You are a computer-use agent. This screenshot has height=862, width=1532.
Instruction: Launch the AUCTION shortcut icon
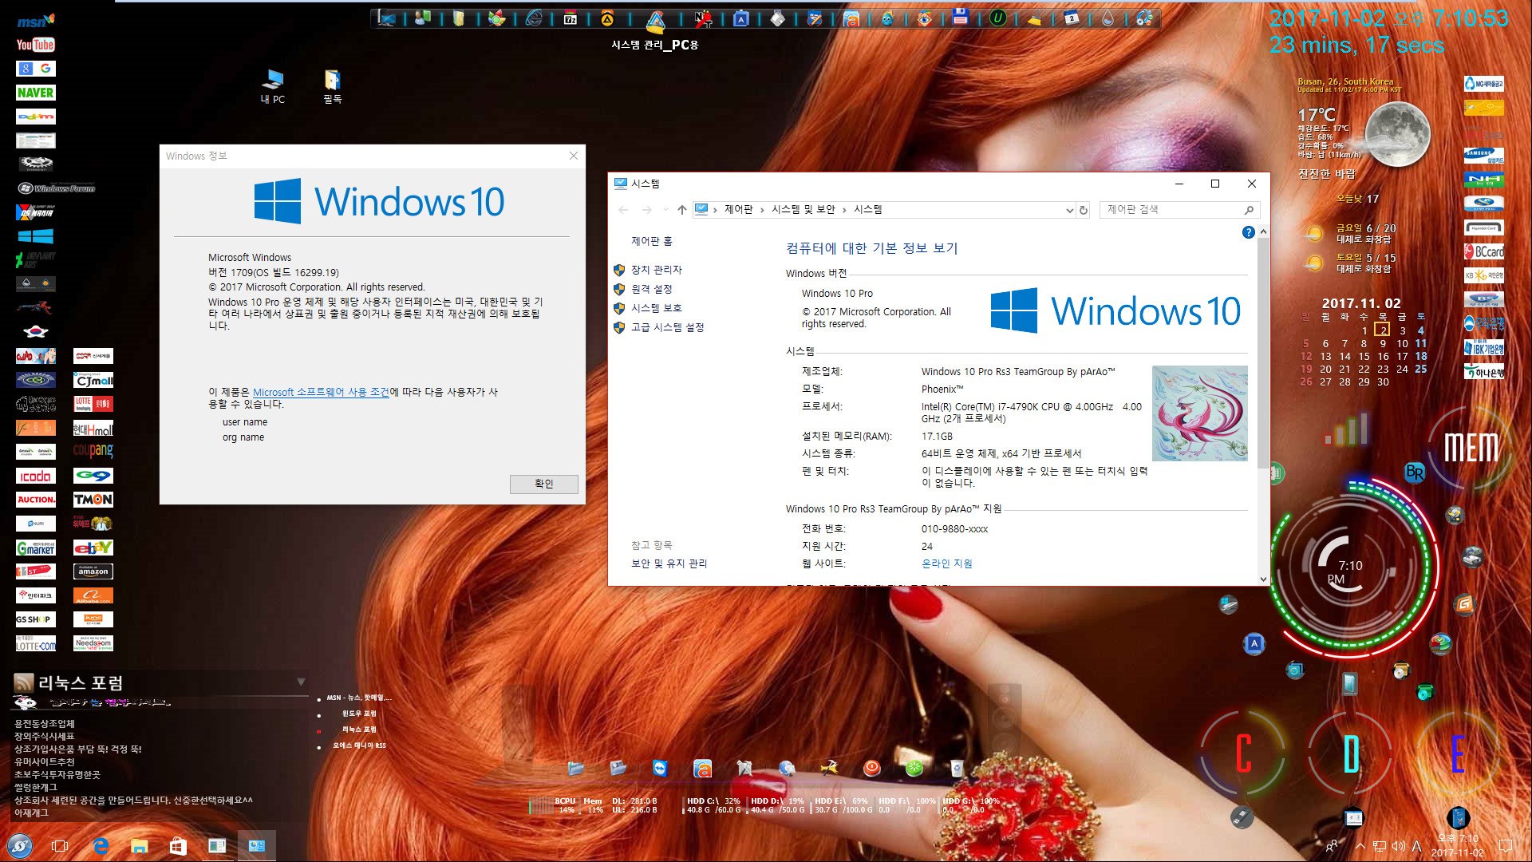coord(35,500)
